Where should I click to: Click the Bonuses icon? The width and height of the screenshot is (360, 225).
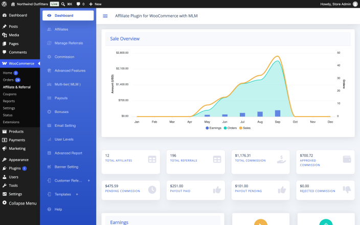coord(49,112)
